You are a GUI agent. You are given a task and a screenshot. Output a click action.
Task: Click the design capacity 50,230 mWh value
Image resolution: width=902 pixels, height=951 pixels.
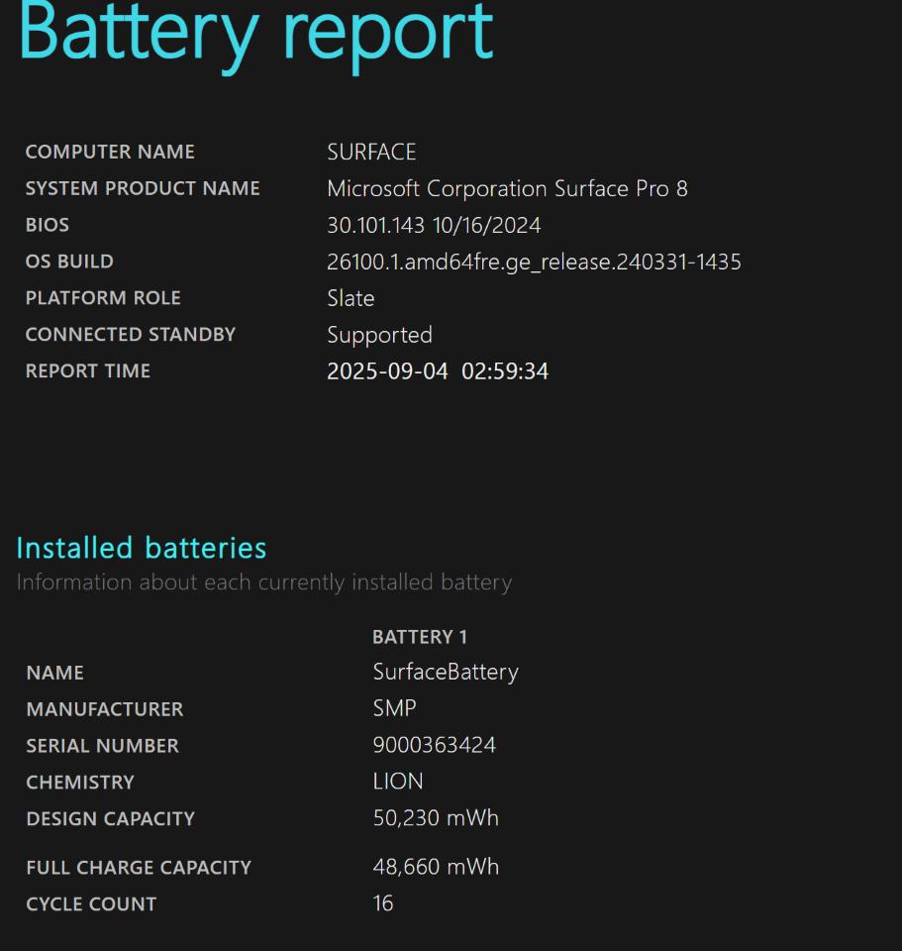(x=436, y=818)
